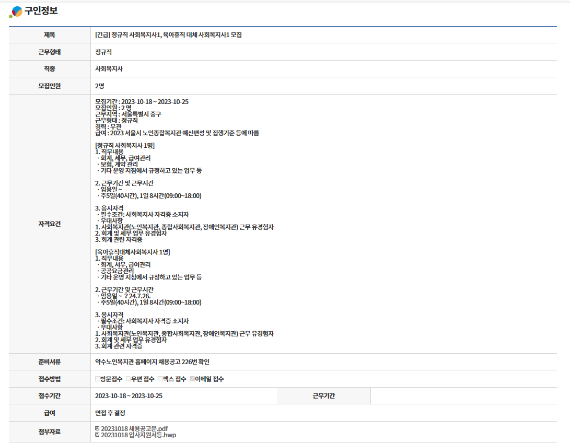Select the 제목 row header cell
The height and width of the screenshot is (443, 570).
[50, 35]
